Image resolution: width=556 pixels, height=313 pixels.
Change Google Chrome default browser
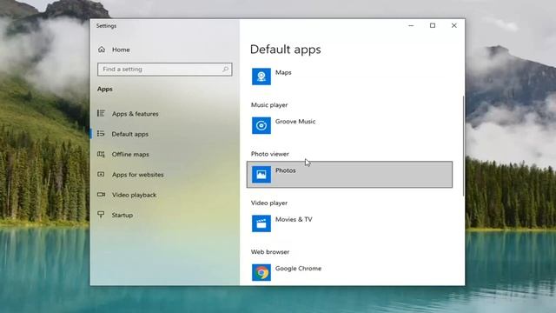click(x=349, y=272)
